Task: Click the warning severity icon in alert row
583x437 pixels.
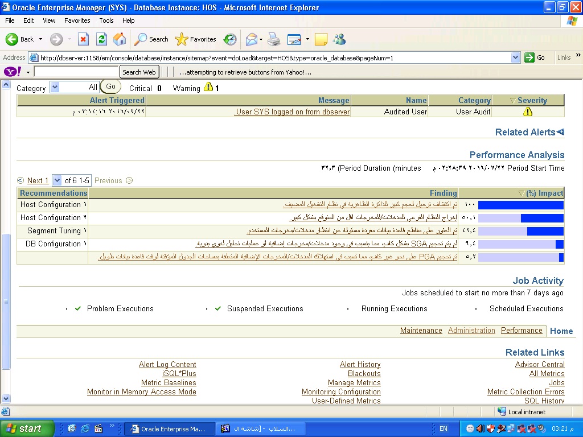Action: tap(527, 112)
